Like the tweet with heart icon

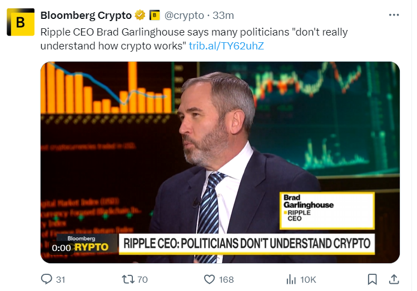pyautogui.click(x=210, y=279)
